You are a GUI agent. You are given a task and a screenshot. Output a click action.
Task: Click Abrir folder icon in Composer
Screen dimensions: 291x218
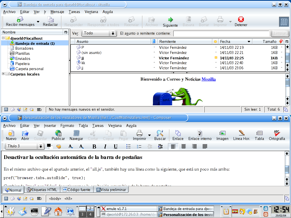click(x=25, y=135)
